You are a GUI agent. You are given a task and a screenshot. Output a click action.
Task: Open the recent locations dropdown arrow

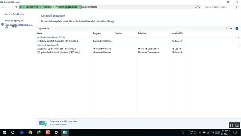tap(12, 7)
